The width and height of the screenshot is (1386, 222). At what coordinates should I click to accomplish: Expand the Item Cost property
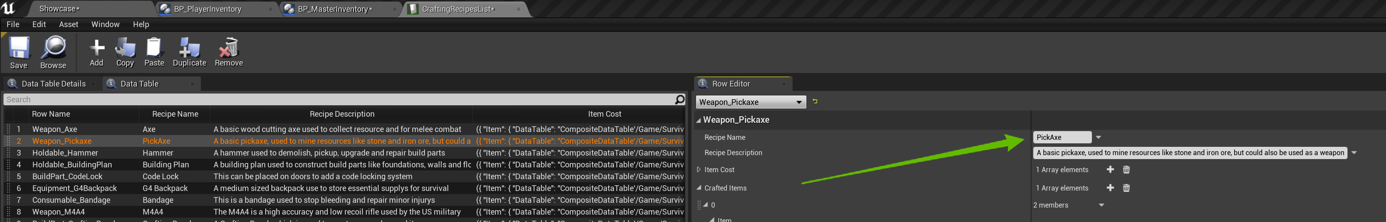click(x=699, y=169)
